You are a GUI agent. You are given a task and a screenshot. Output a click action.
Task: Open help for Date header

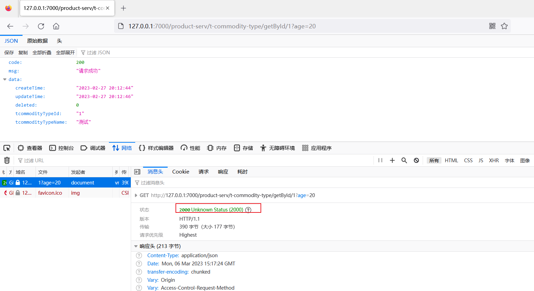pos(139,264)
